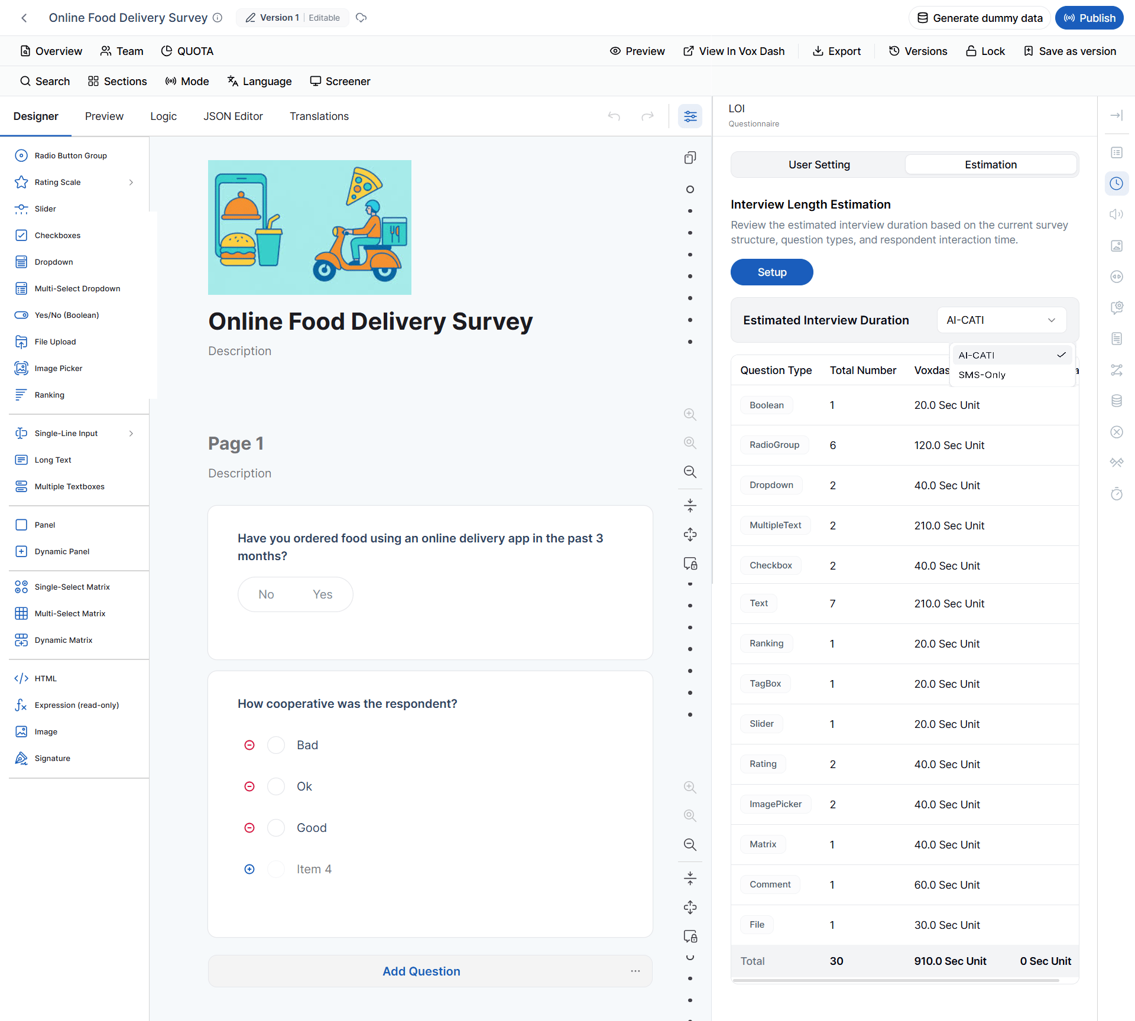Choose Yes on the boolean question
Screen dimensions: 1135x1021
pos(322,594)
